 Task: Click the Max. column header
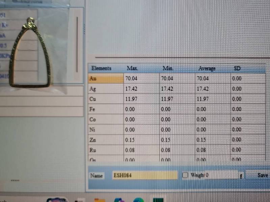132,68
